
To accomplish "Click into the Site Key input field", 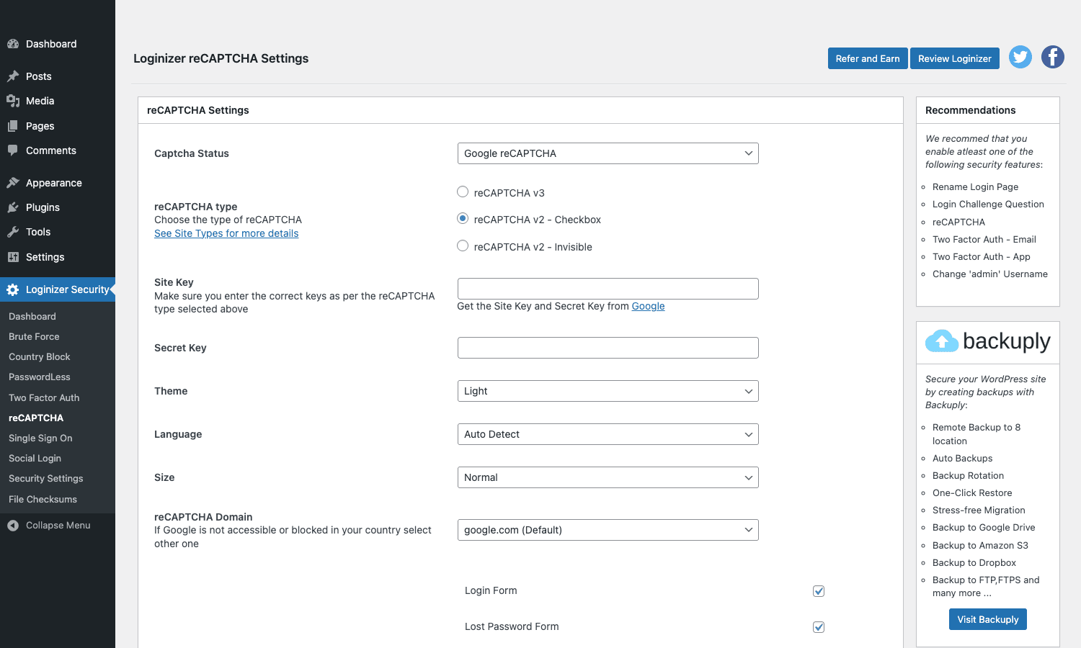I will click(x=608, y=289).
